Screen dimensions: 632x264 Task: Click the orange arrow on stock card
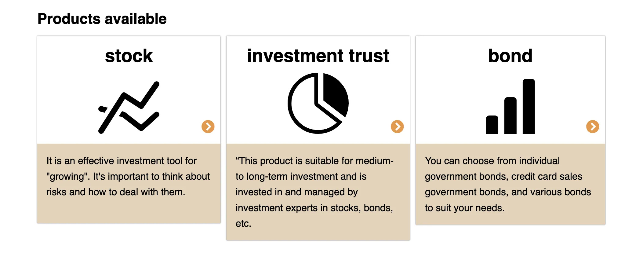208,126
